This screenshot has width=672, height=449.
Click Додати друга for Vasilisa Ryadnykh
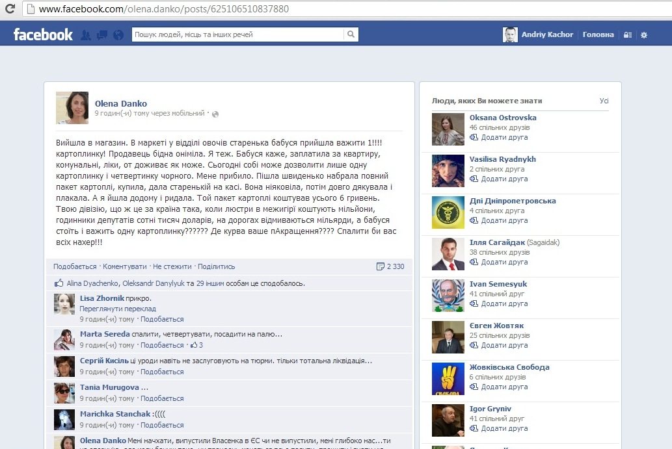(504, 179)
